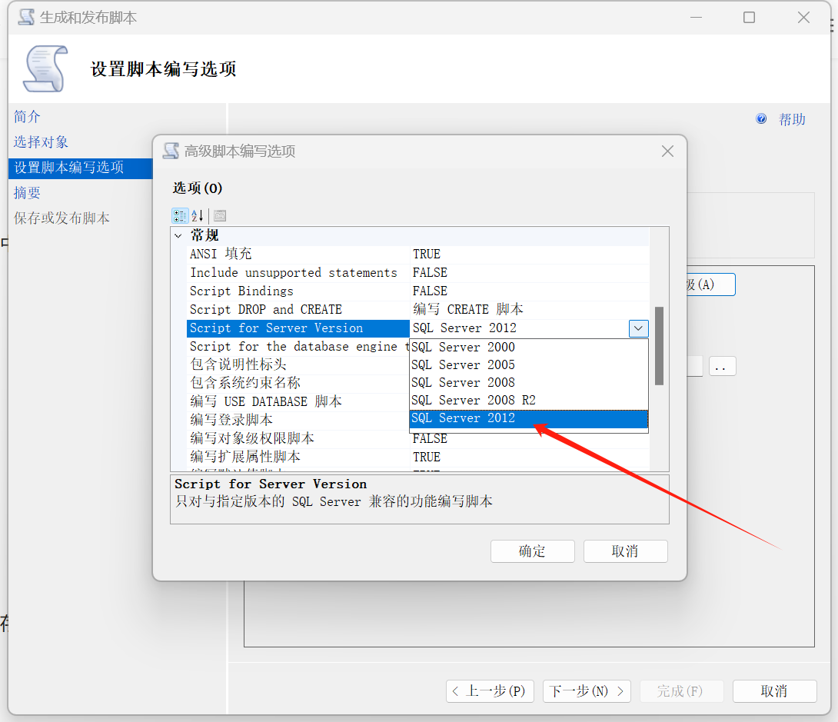838x722 pixels.
Task: Click TRUE value of ANSI 填充
Action: pos(427,254)
